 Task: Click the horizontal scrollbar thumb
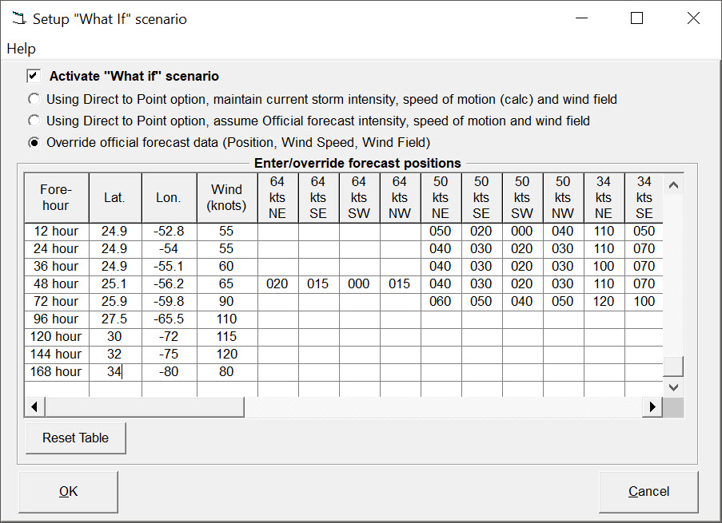click(145, 407)
